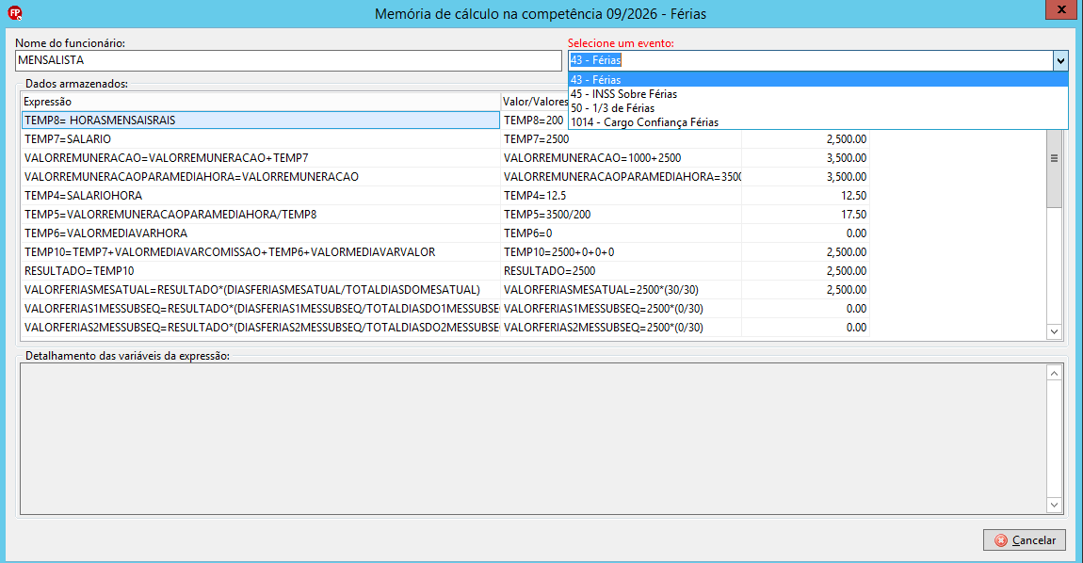
Task: Select the TEMP8= HORASMENSAISRAIS row
Action: click(x=260, y=121)
